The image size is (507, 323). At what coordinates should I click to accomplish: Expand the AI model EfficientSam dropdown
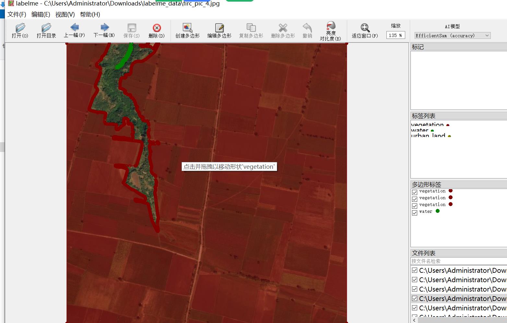[x=453, y=36]
